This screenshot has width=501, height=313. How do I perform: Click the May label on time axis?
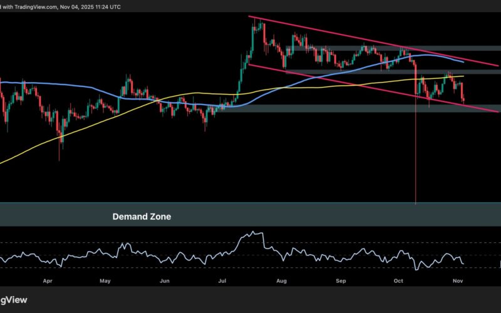105,282
